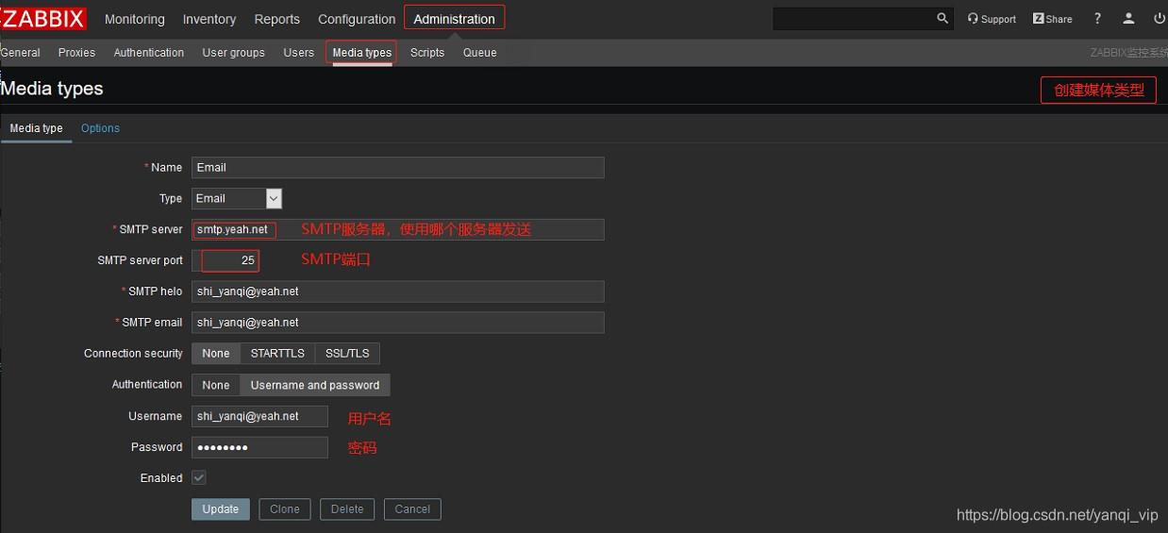Select None for Authentication
The image size is (1168, 533).
pos(215,385)
